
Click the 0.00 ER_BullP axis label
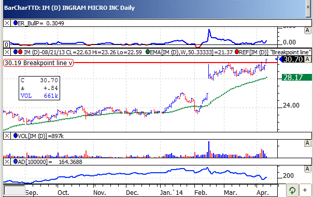pos(290,42)
